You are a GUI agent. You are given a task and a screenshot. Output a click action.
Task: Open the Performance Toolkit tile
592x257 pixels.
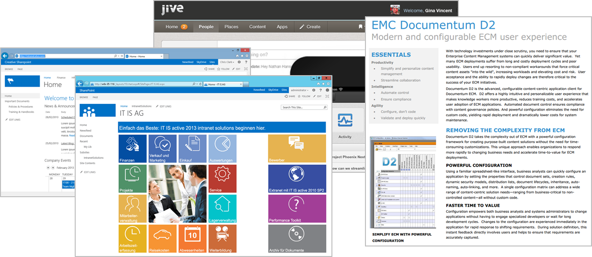coord(296,209)
